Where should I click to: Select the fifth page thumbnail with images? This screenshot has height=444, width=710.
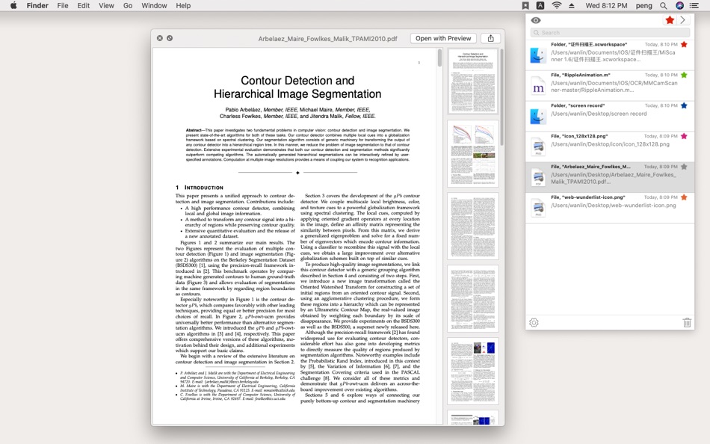[473, 371]
